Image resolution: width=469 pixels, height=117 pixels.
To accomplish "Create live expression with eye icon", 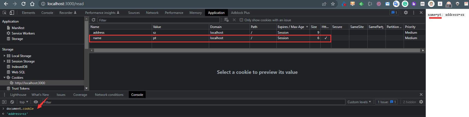I will click(x=36, y=102).
